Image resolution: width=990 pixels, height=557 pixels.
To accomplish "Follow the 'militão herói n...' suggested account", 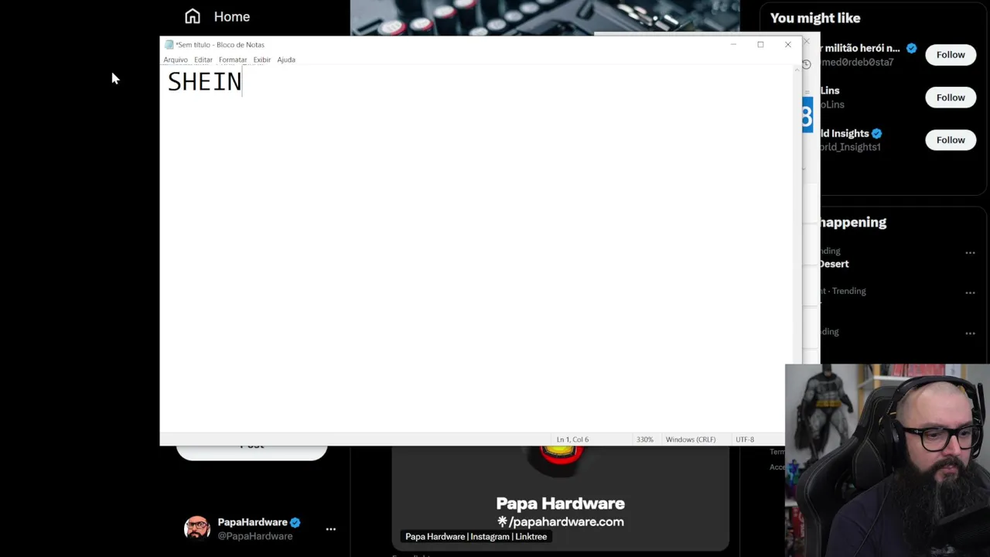I will tap(951, 55).
